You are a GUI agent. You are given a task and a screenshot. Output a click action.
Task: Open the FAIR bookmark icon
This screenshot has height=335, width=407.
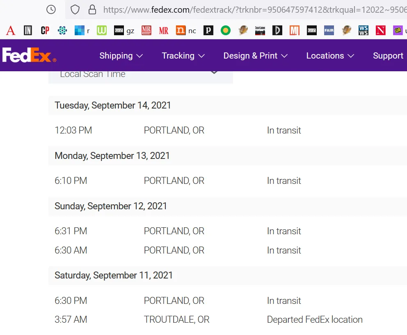(329, 30)
